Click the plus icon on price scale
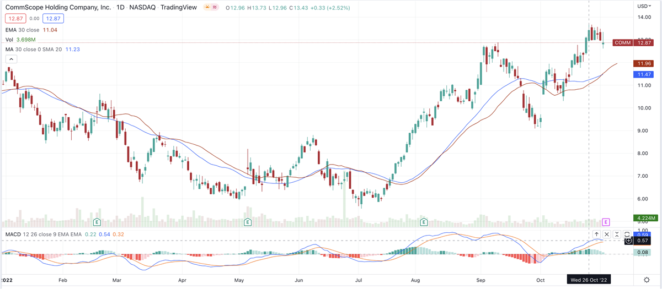 pos(629,241)
